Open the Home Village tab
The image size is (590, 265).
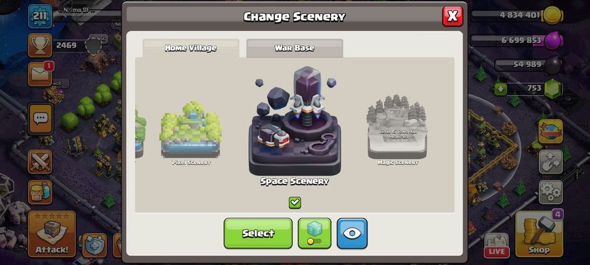coord(191,48)
